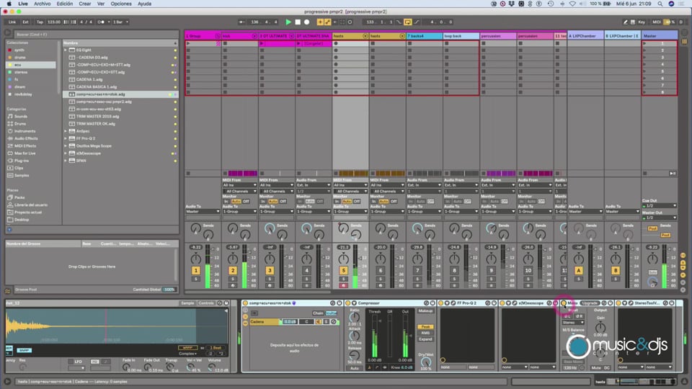The image size is (692, 389).
Task: Expand the EQ Eight folder
Action: [66, 50]
